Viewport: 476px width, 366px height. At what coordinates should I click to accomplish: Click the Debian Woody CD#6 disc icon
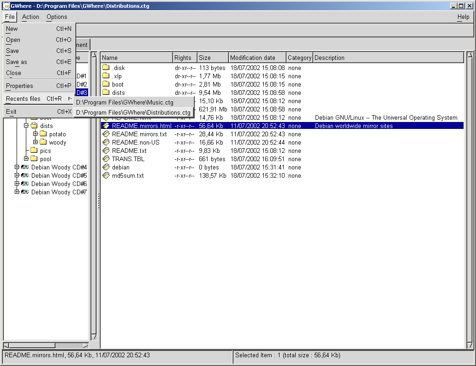(x=25, y=184)
